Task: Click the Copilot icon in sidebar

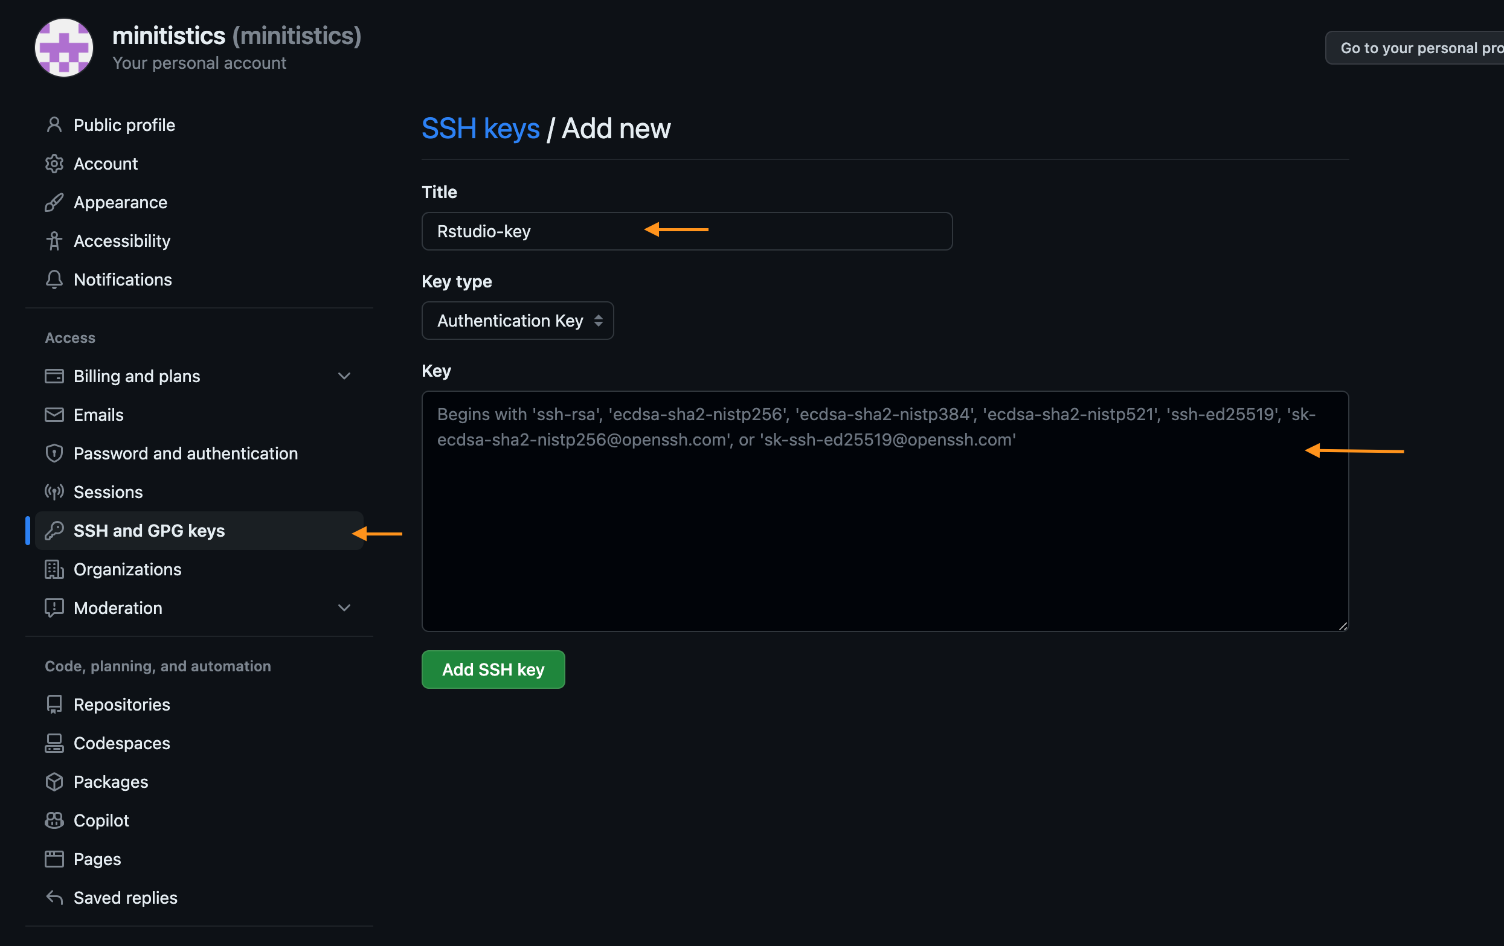Action: coord(54,820)
